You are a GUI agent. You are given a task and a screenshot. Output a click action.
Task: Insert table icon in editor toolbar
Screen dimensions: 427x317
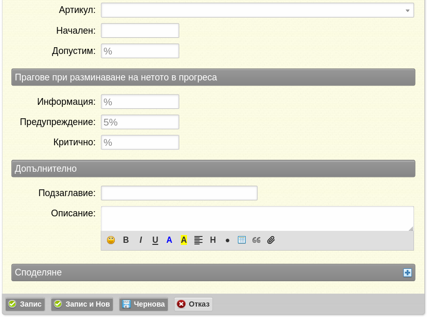[x=242, y=240]
